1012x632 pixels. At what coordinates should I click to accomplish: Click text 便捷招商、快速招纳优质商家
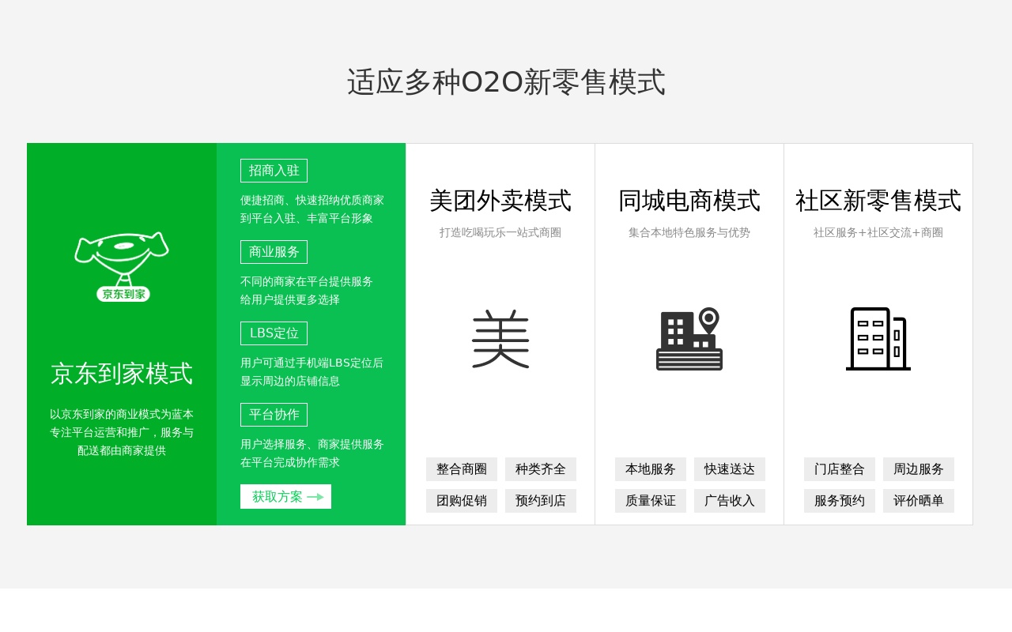[x=312, y=200]
